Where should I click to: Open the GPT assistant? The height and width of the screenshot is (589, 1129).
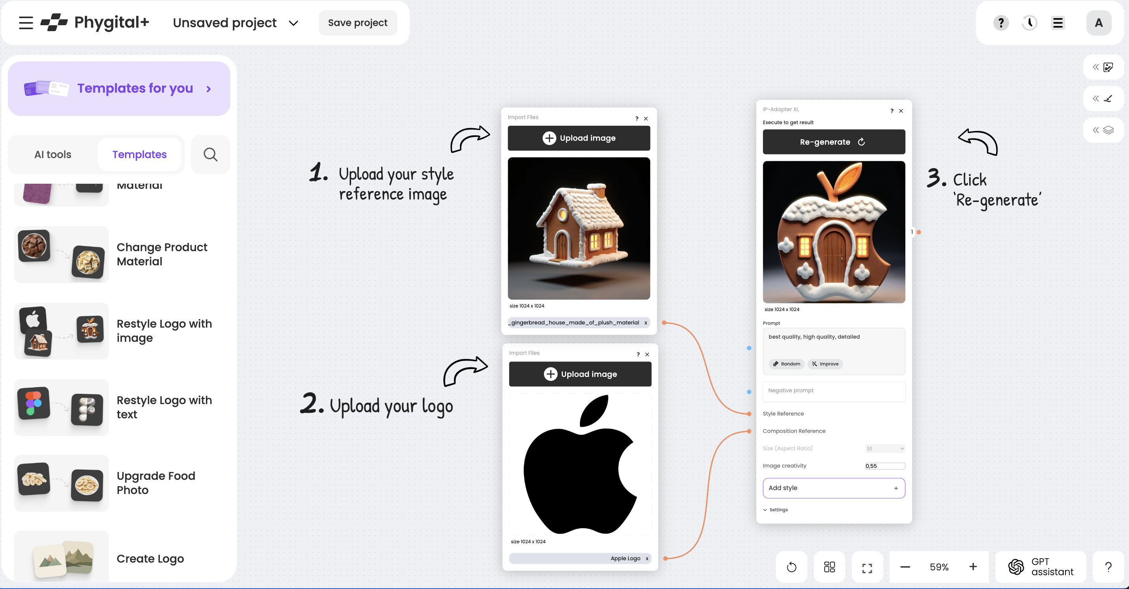1041,567
